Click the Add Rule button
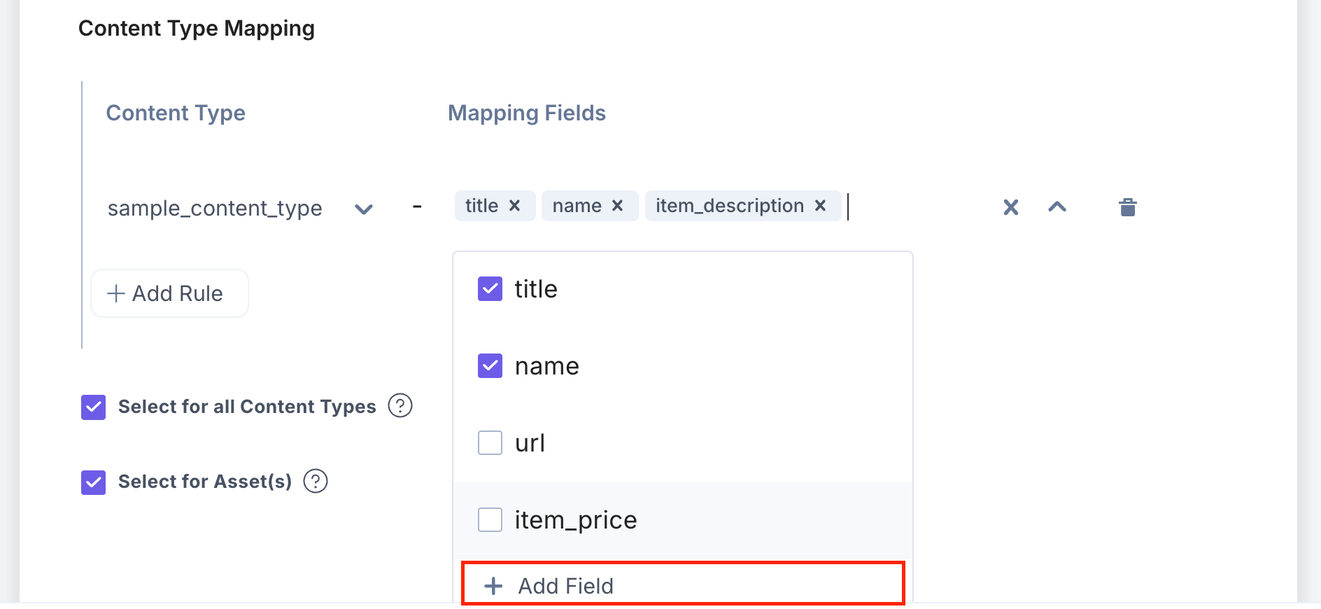The image size is (1321, 609). point(169,293)
